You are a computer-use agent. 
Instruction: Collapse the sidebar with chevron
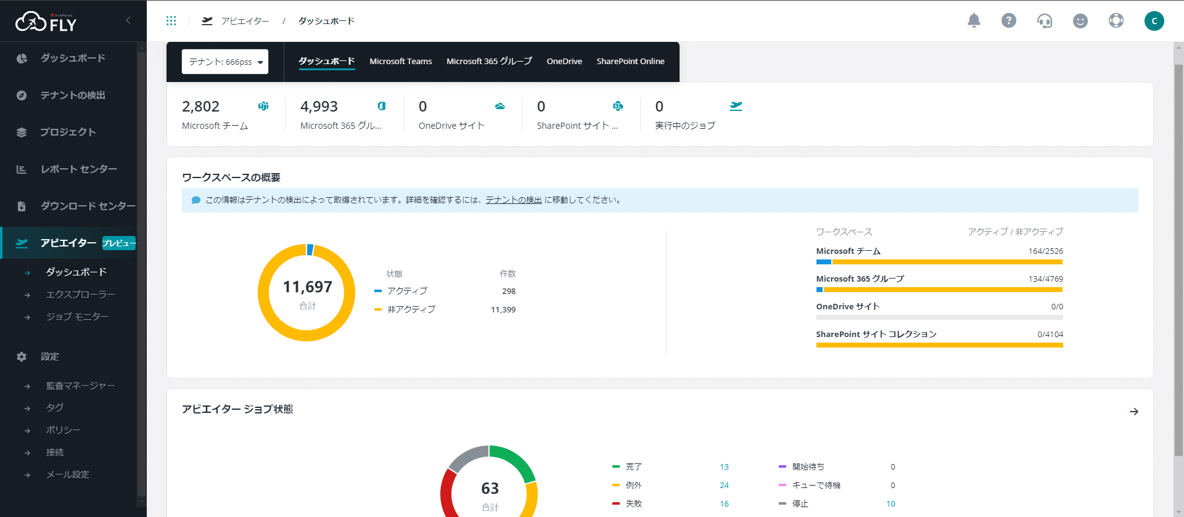pos(128,20)
